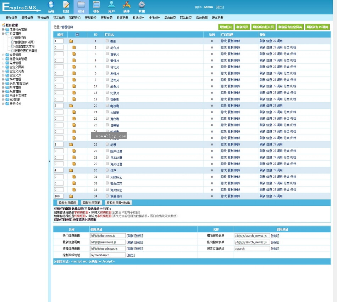Select the 日本动漫 checkbox
The image size is (337, 302).
pos(107,157)
